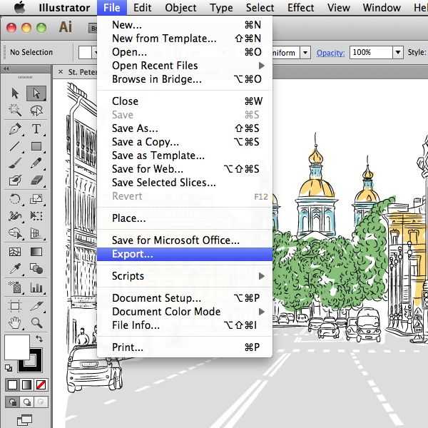Select the Magic Wand tool
The width and height of the screenshot is (428, 428).
click(15, 111)
